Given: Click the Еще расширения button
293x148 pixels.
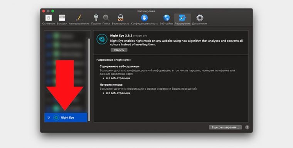Looking at the screenshot, I should coord(225,127).
